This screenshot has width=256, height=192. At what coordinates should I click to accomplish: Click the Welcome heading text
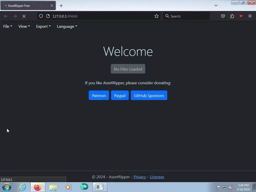click(x=128, y=51)
